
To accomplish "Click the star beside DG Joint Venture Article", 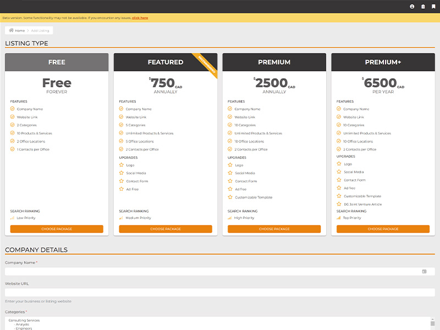I will (339, 204).
